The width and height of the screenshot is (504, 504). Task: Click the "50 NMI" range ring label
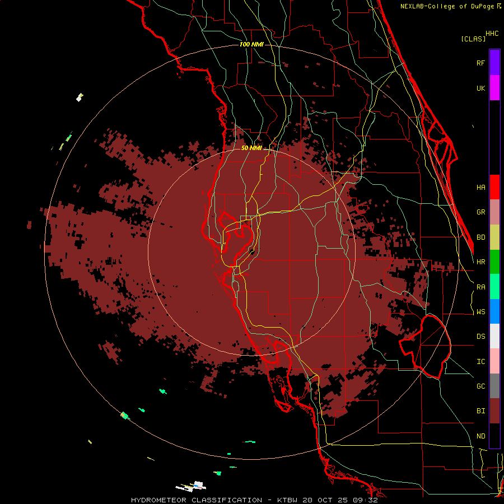point(251,148)
